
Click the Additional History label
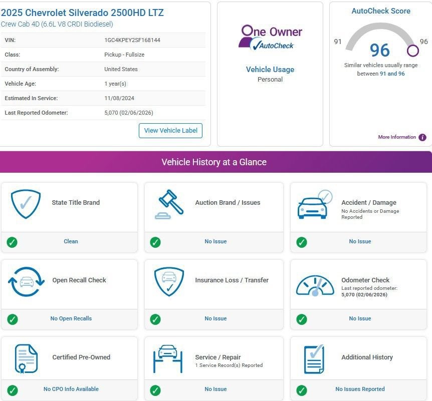pos(367,357)
